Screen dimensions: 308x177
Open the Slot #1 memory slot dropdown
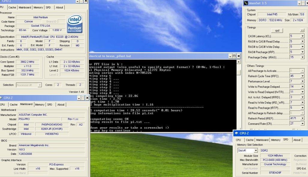point(256,151)
